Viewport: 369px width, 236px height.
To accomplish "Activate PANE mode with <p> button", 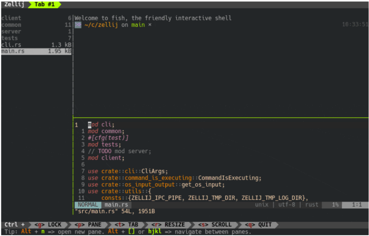I will pyautogui.click(x=88, y=225).
